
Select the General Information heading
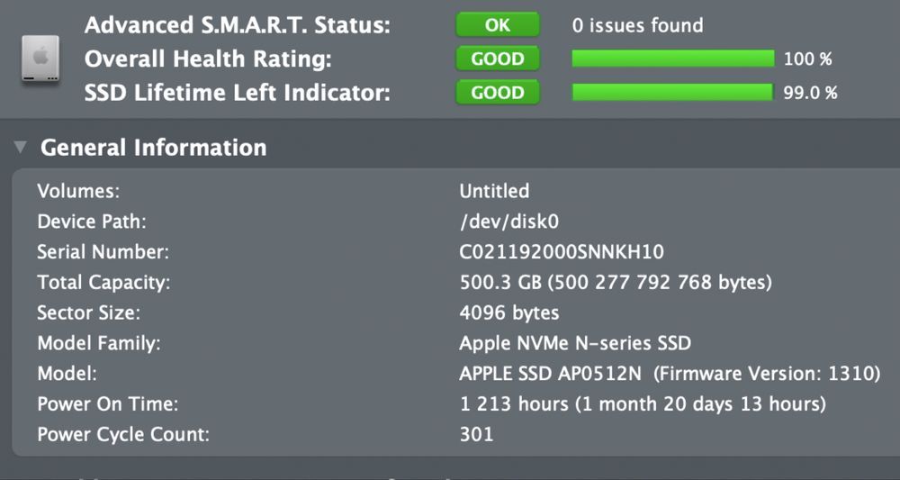coord(154,147)
